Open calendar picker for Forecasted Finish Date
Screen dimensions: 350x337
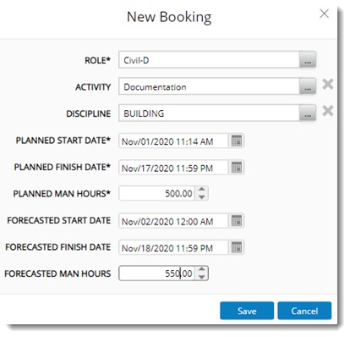point(237,247)
